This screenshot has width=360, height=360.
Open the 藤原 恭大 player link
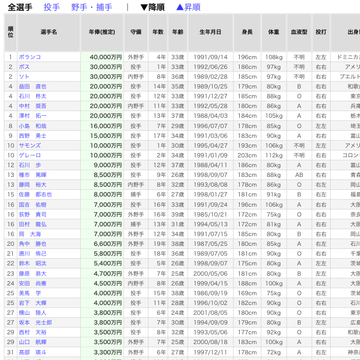pos(32,274)
